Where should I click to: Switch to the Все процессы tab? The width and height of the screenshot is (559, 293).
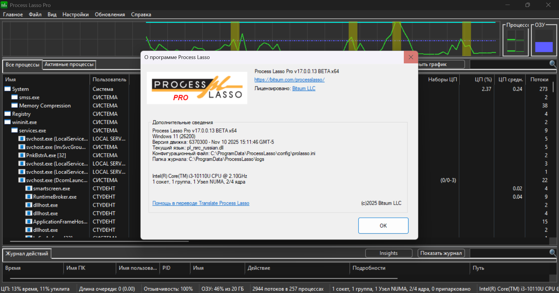pyautogui.click(x=22, y=65)
